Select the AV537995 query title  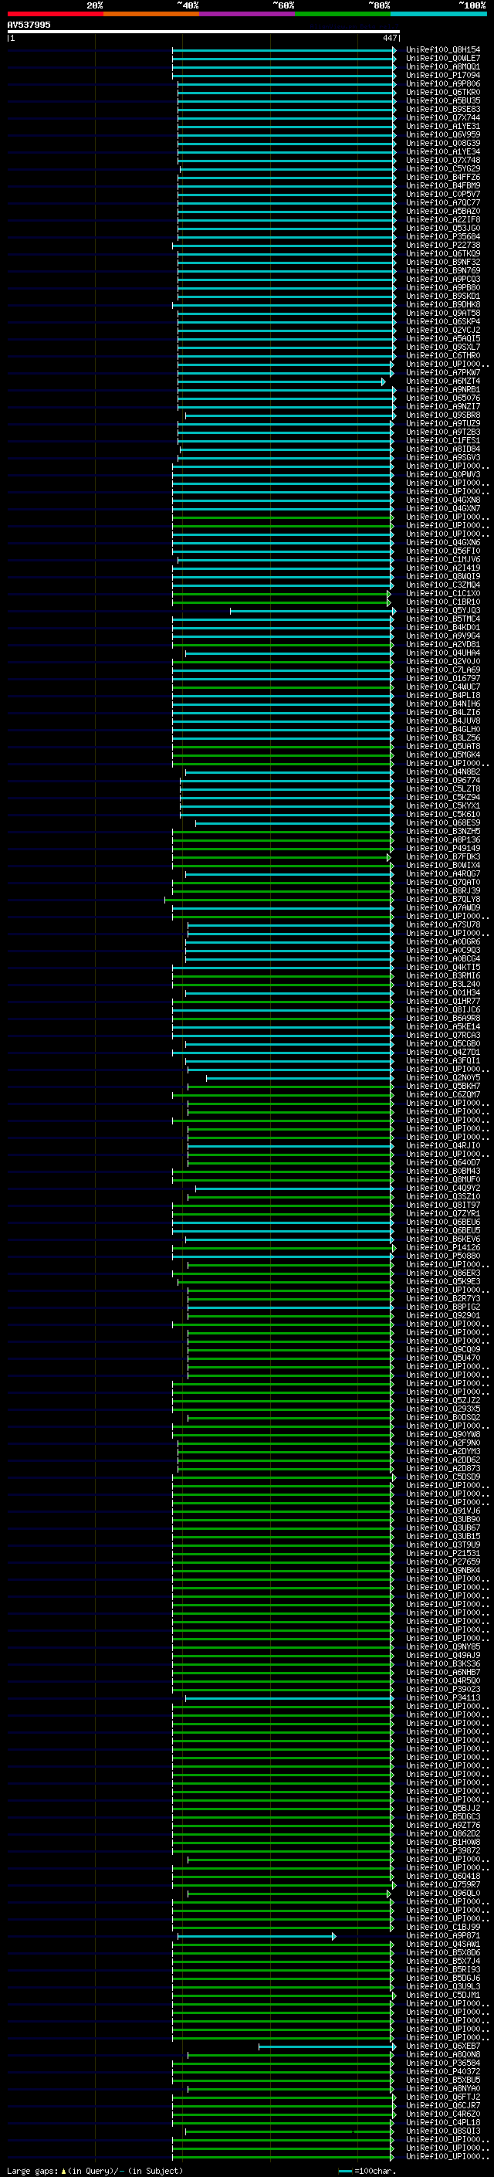(29, 25)
